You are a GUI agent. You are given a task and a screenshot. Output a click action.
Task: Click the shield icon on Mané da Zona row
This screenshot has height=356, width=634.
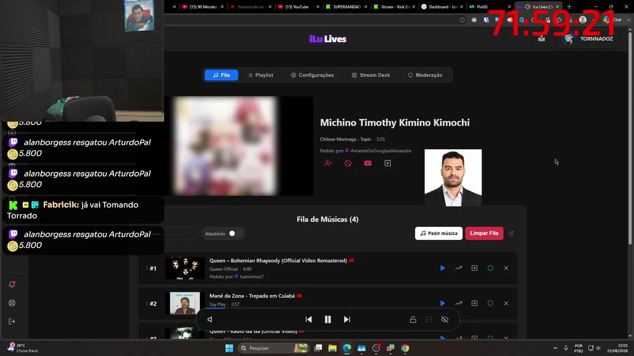click(490, 303)
